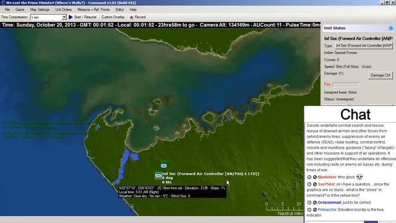Image resolution: width=396 pixels, height=223 pixels.
Task: Click the emoji in Mjodekker's message
Action: [x=359, y=177]
